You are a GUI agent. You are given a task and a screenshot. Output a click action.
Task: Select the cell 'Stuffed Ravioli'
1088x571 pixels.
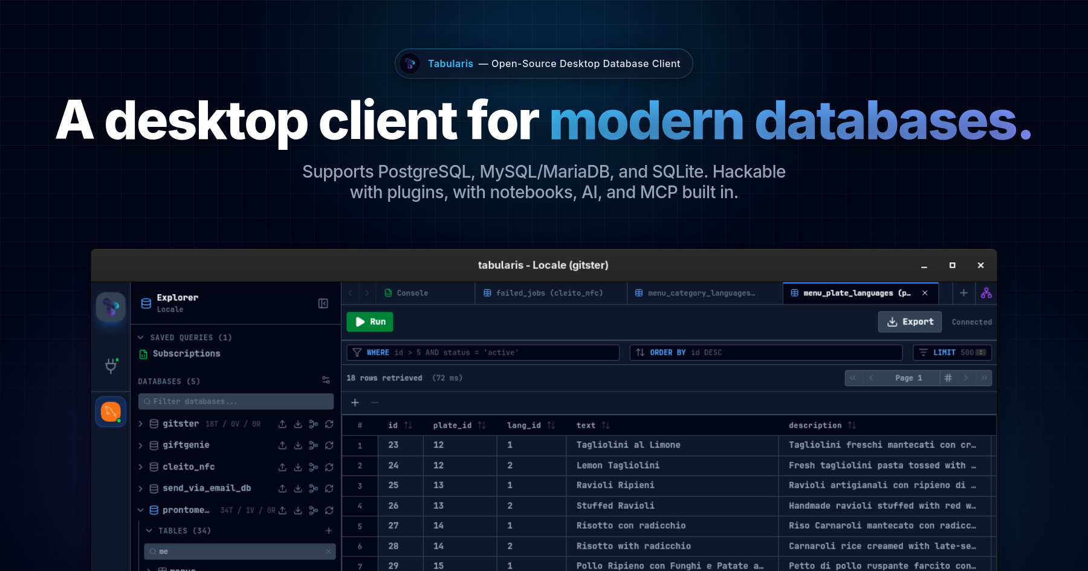coord(672,506)
